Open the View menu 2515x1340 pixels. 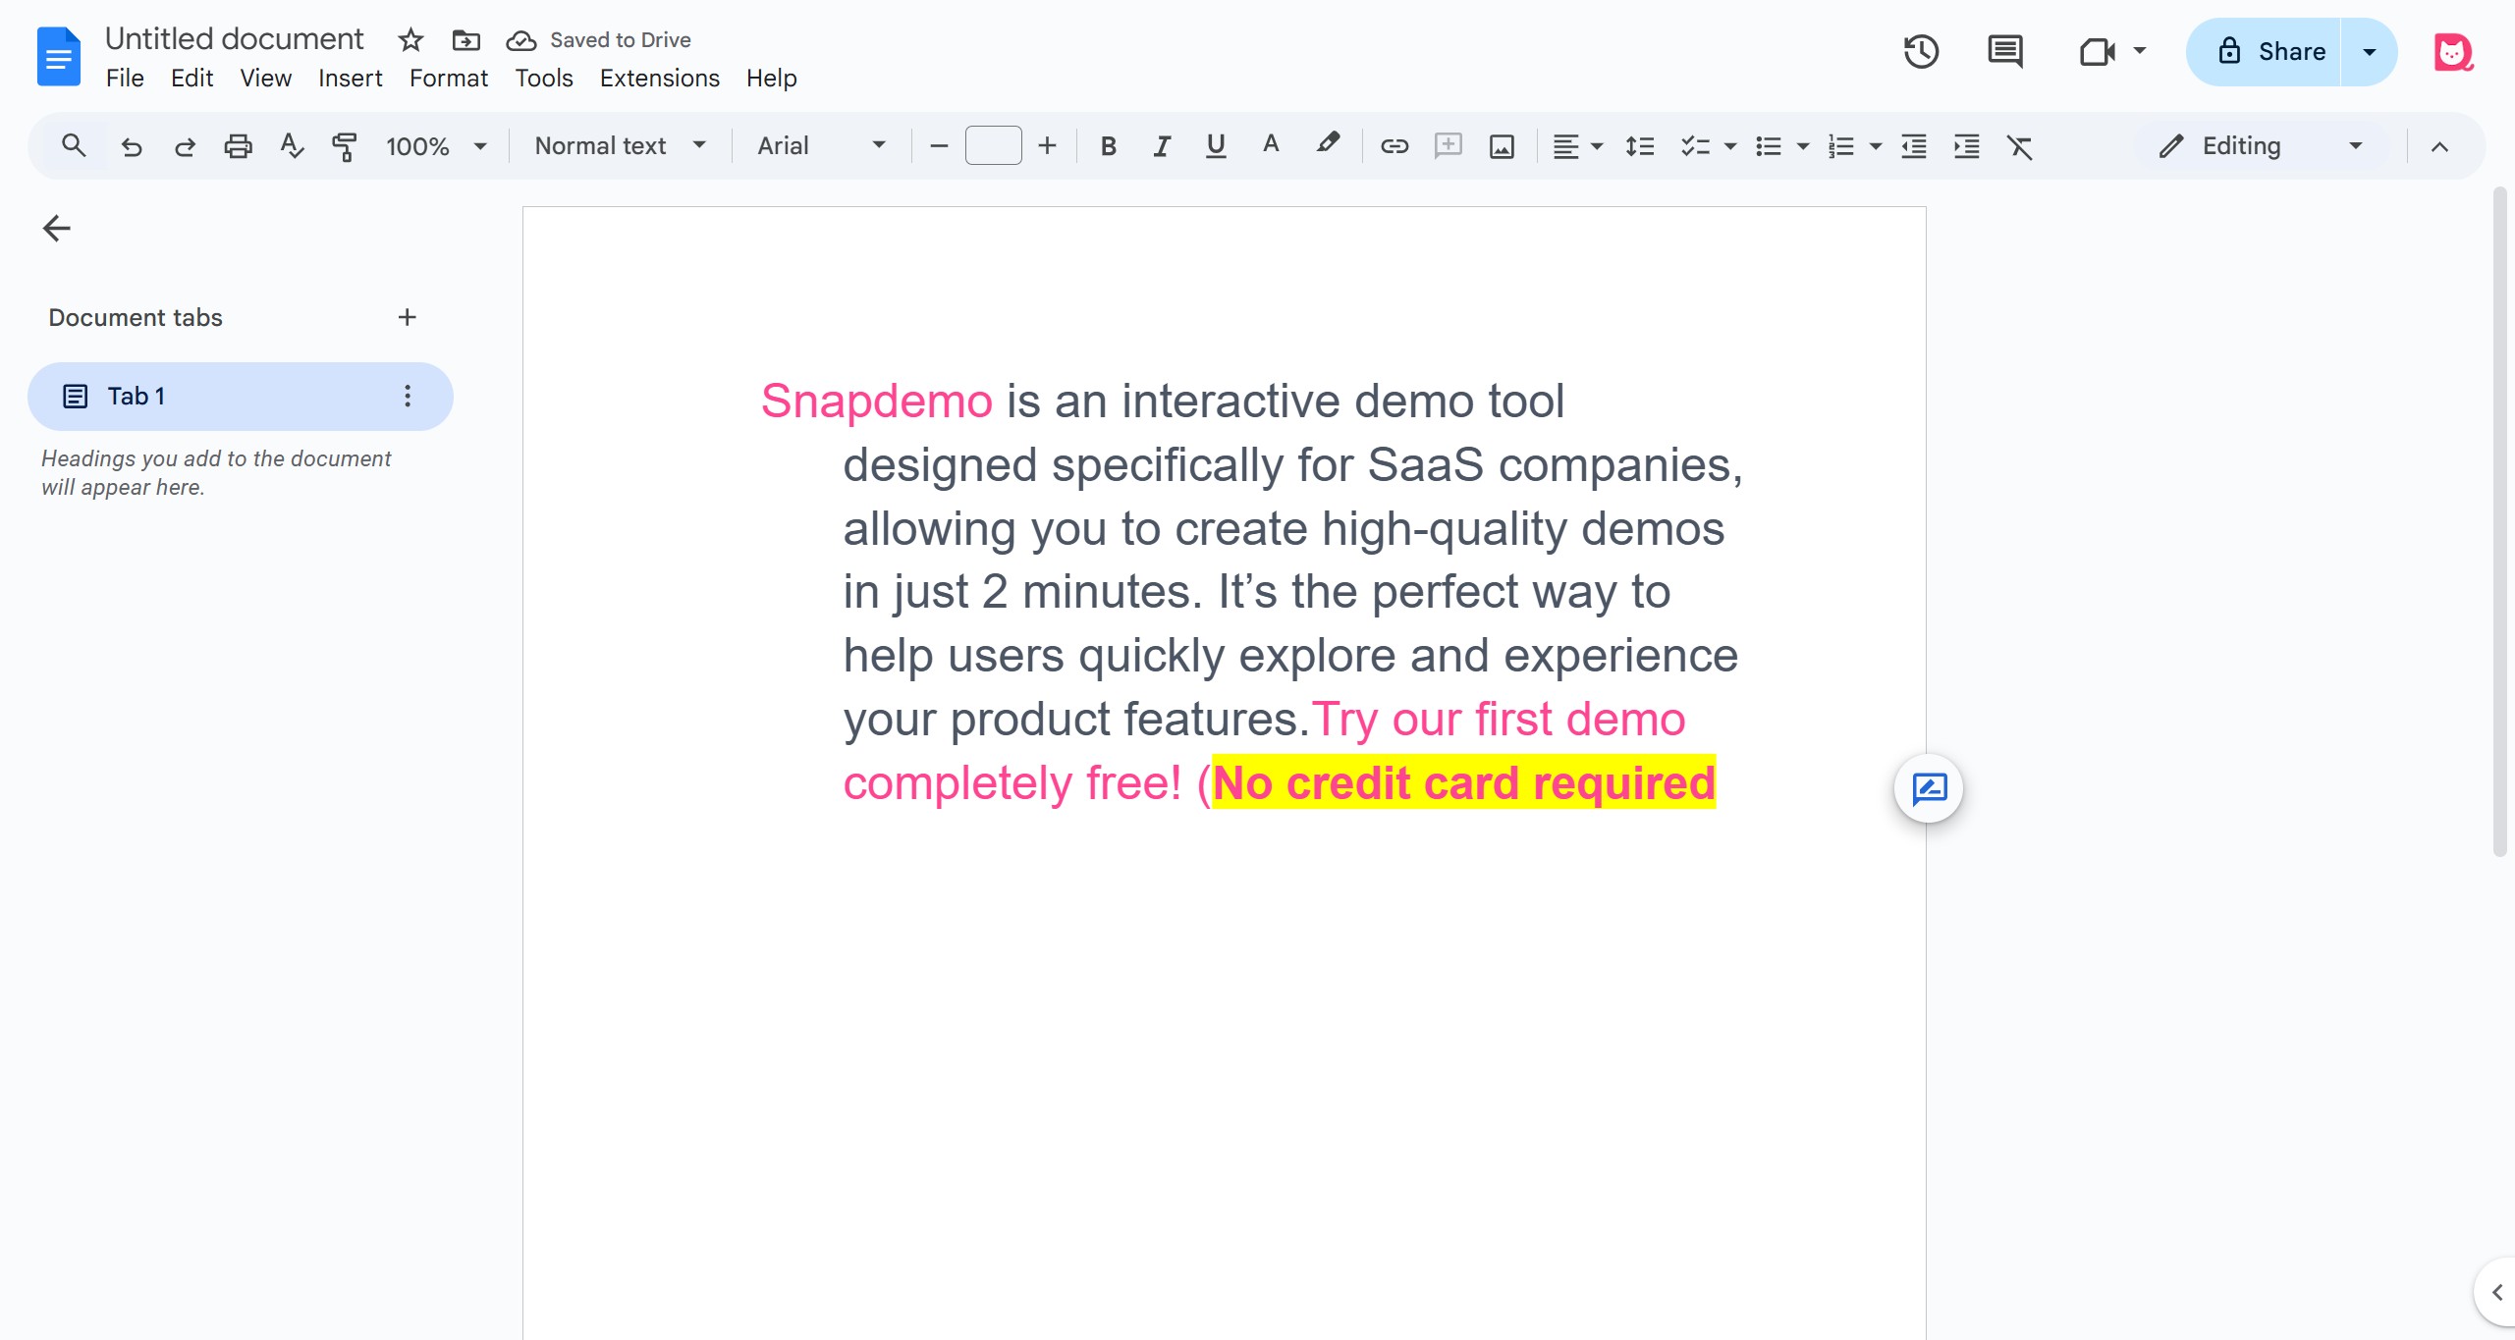pyautogui.click(x=265, y=79)
